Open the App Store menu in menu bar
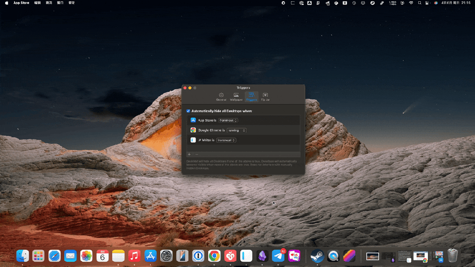The width and height of the screenshot is (475, 267). [21, 3]
